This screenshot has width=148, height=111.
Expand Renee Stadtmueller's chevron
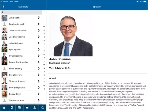click(39, 62)
